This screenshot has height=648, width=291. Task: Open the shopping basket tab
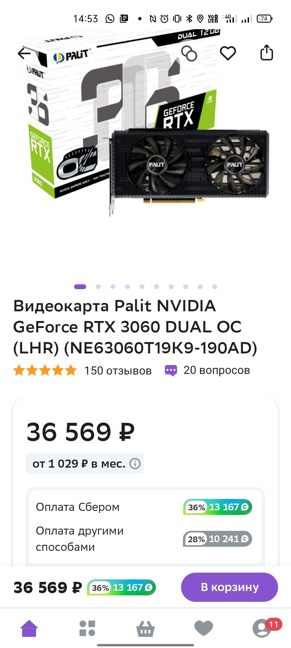click(x=145, y=629)
